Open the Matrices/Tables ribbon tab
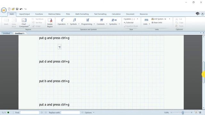 54,14
